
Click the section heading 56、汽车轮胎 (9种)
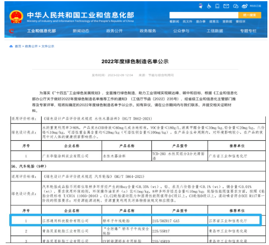[x=29, y=166]
